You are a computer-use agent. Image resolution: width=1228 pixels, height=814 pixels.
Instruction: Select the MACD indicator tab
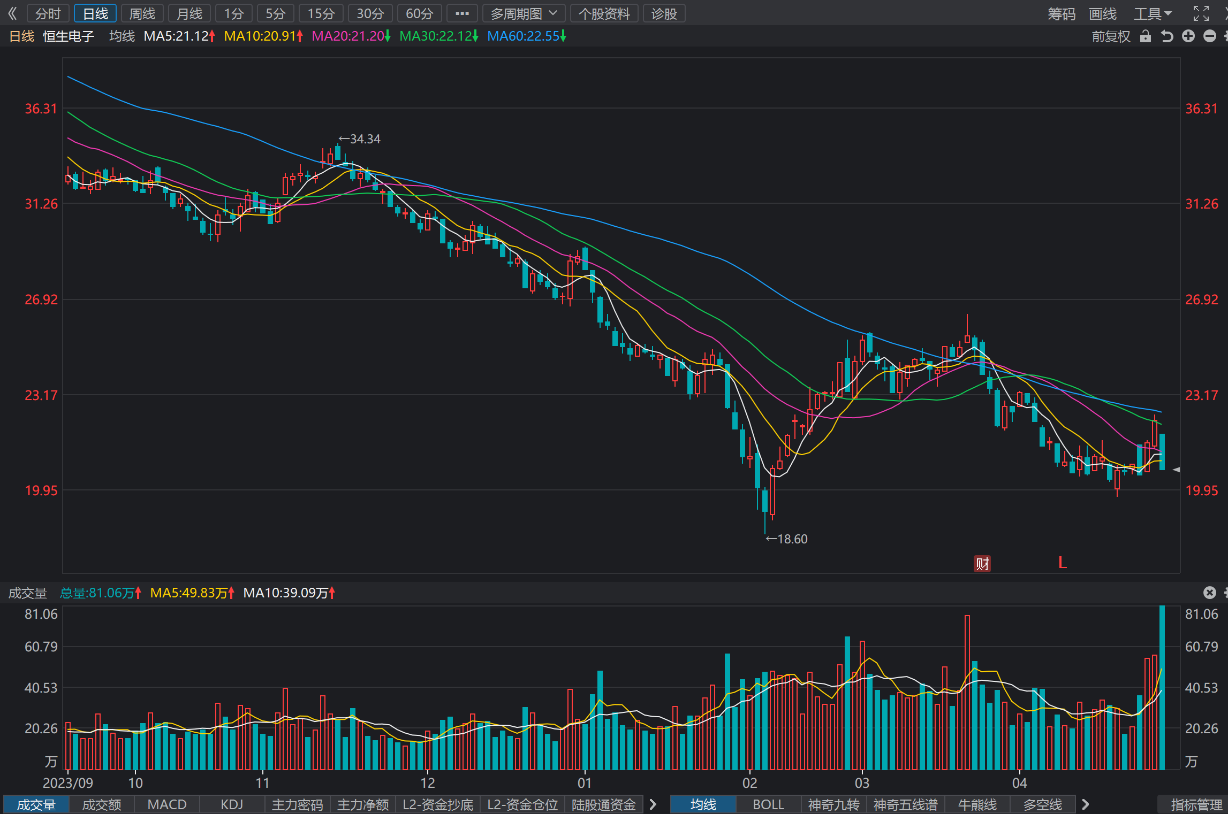tap(167, 804)
